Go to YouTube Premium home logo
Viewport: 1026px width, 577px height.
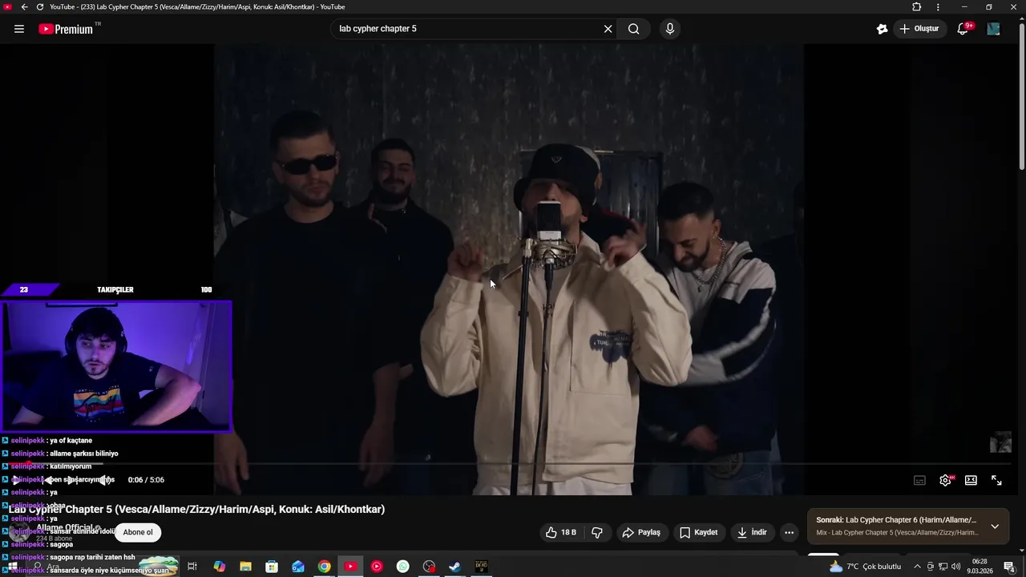tap(67, 29)
